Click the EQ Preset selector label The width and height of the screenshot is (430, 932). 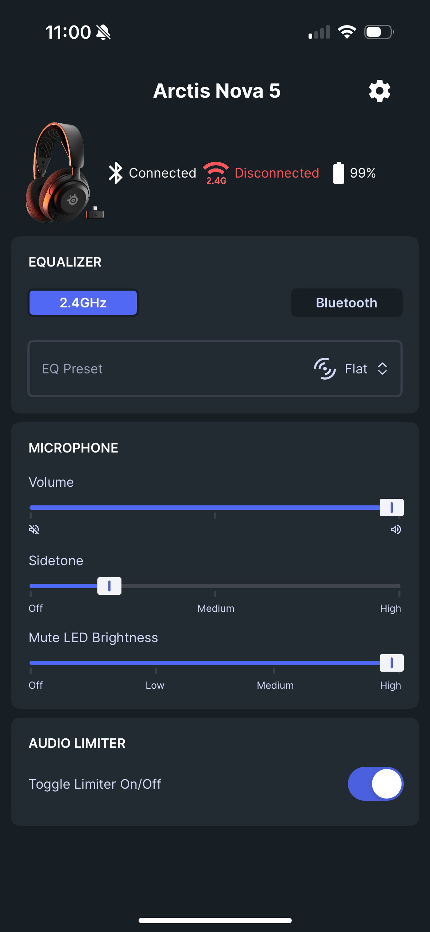[72, 369]
